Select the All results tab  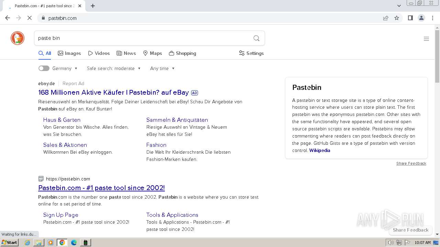pyautogui.click(x=45, y=53)
